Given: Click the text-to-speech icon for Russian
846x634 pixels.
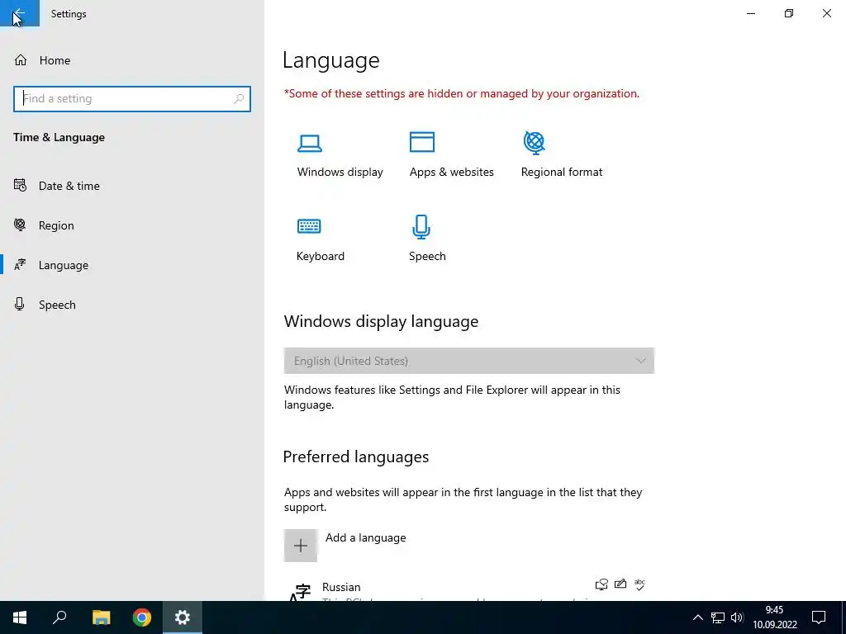Looking at the screenshot, I should 601,584.
